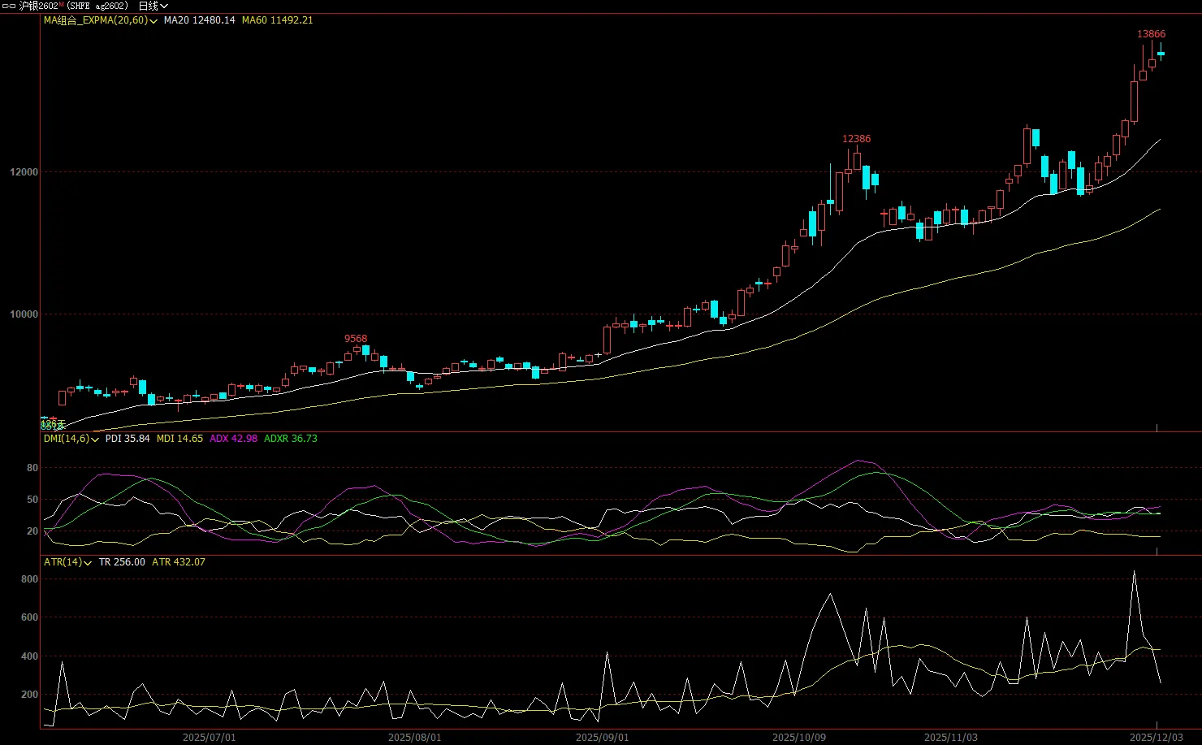Click the magenta ADX 42.98 legend
Screen dimensions: 1202x745
233,439
